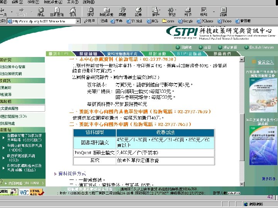Open the Yahoo links-bar shortcut
Screen dimensions: 278x208
224,21
